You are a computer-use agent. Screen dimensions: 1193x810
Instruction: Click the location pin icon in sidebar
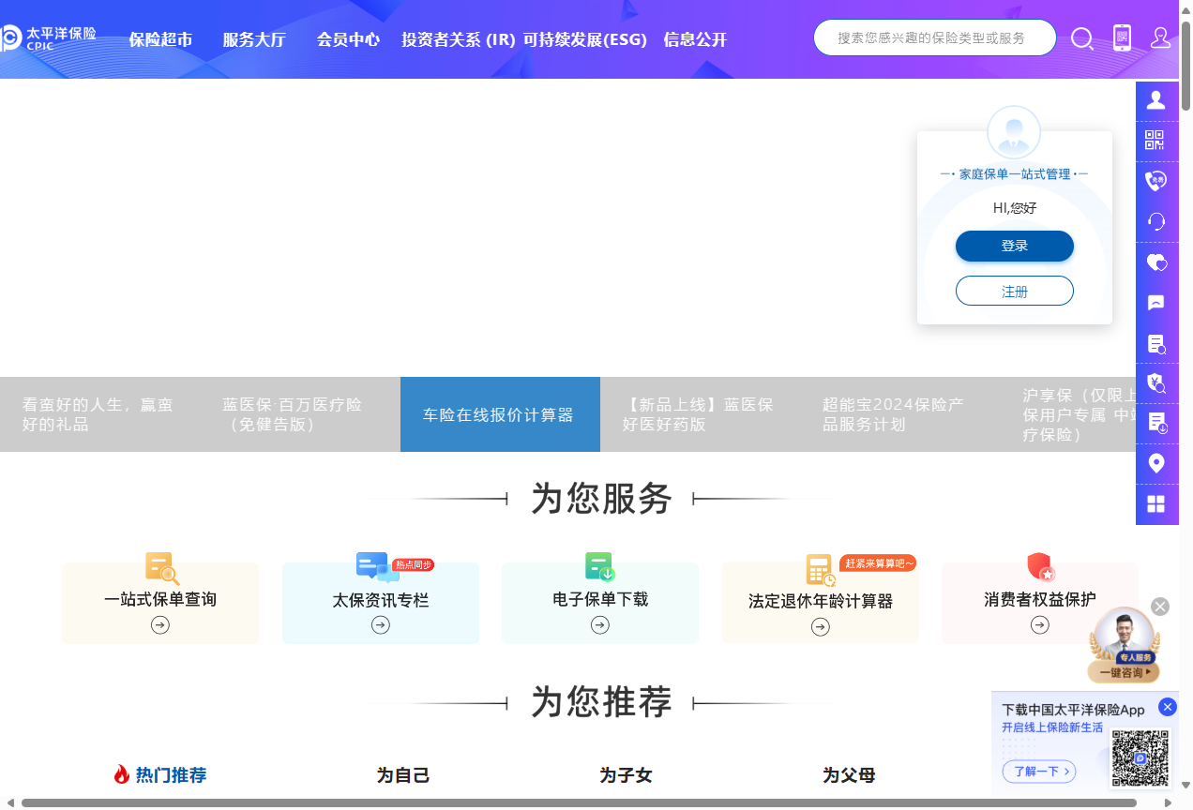coord(1156,463)
